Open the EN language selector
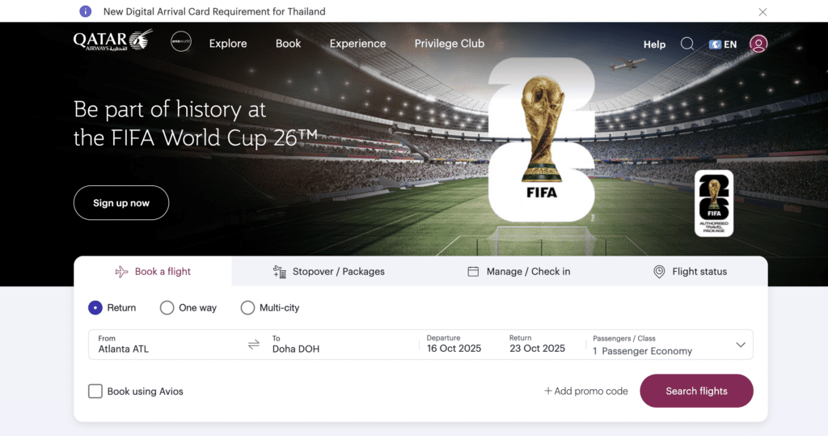The height and width of the screenshot is (436, 828). (x=722, y=44)
